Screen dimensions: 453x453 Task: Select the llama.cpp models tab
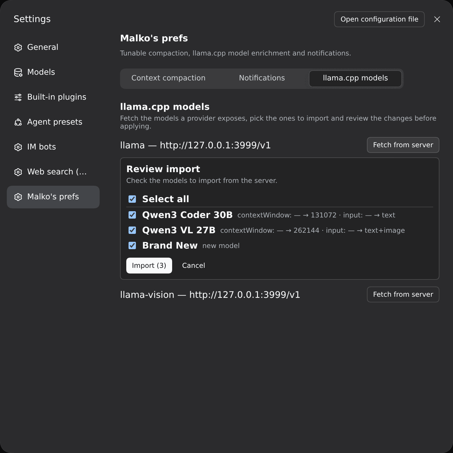click(x=355, y=78)
